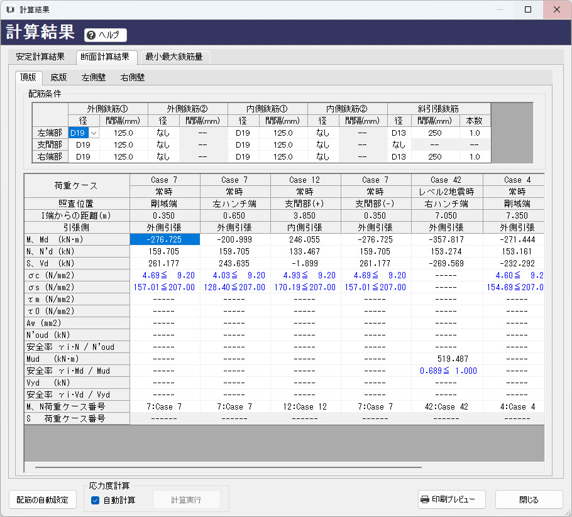Click the 計算実行 button

187,500
